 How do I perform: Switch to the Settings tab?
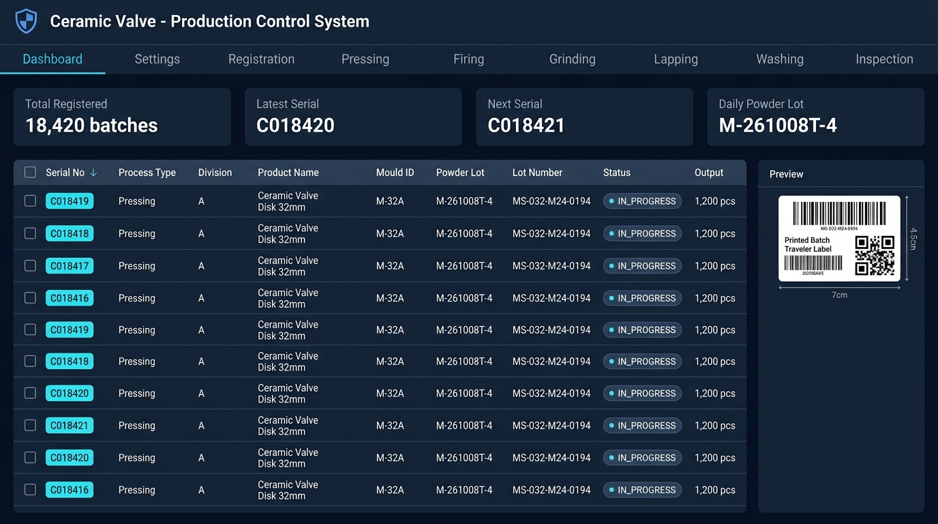157,59
